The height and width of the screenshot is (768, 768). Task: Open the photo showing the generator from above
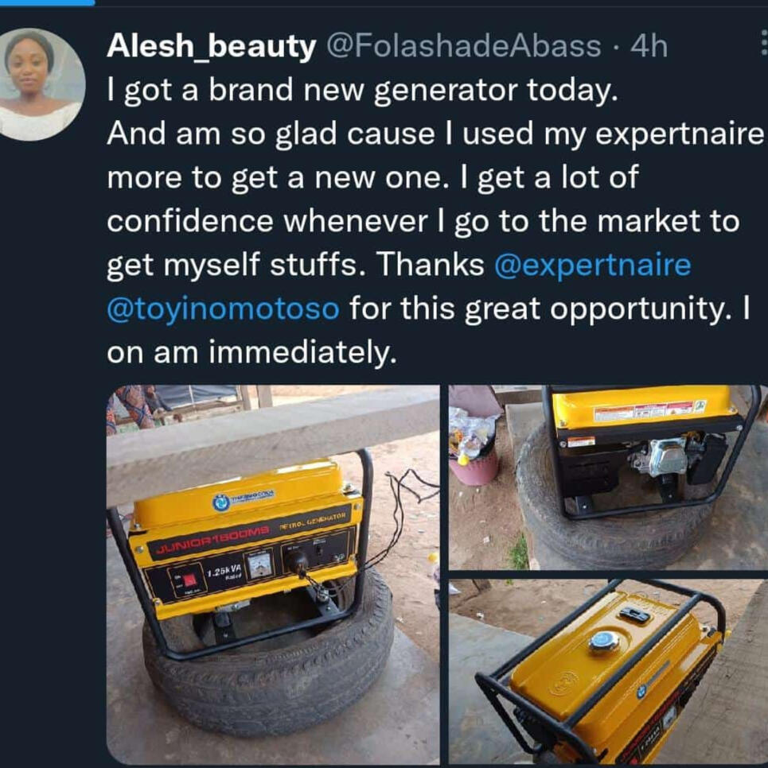point(608,671)
